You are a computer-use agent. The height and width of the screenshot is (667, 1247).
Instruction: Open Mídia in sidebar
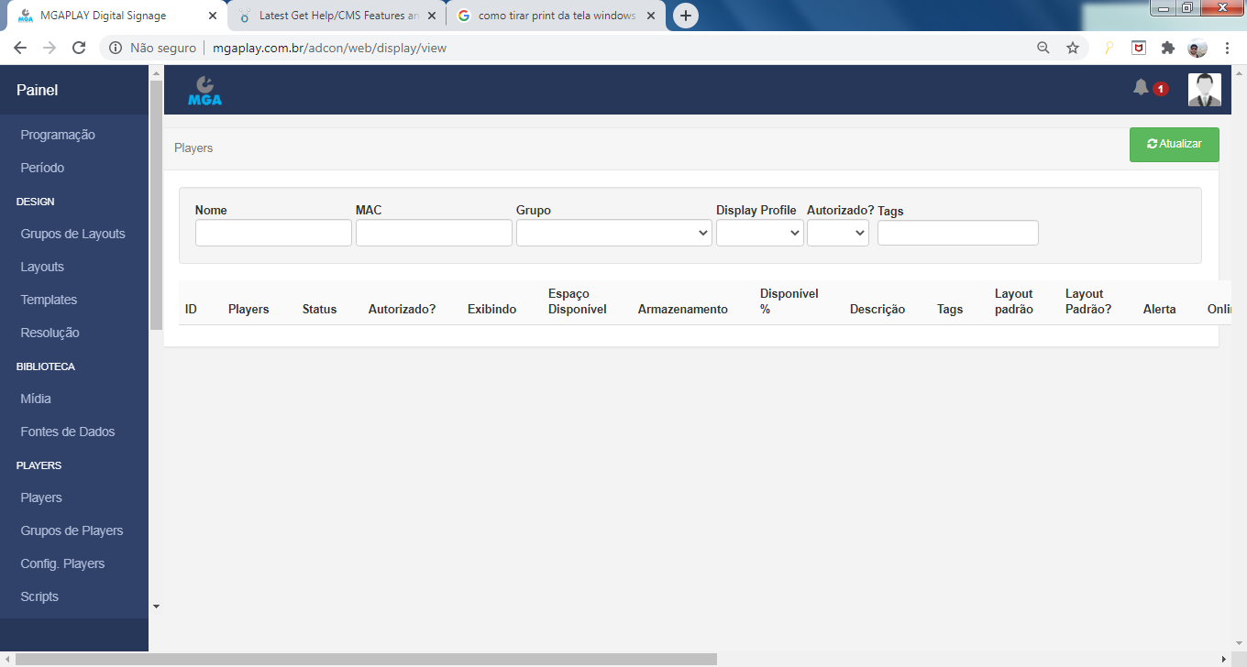pyautogui.click(x=36, y=399)
